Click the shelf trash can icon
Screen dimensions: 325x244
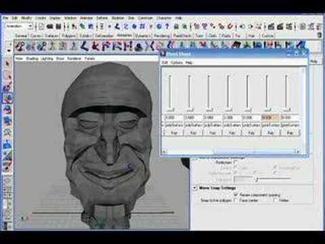point(319,35)
